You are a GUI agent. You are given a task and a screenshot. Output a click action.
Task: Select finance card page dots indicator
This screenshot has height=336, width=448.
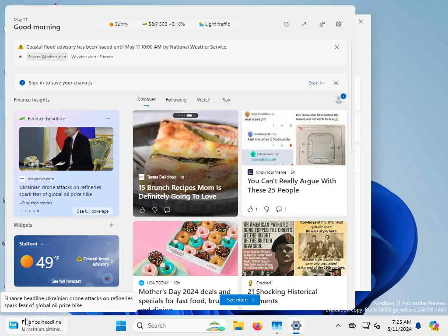[x=30, y=211]
